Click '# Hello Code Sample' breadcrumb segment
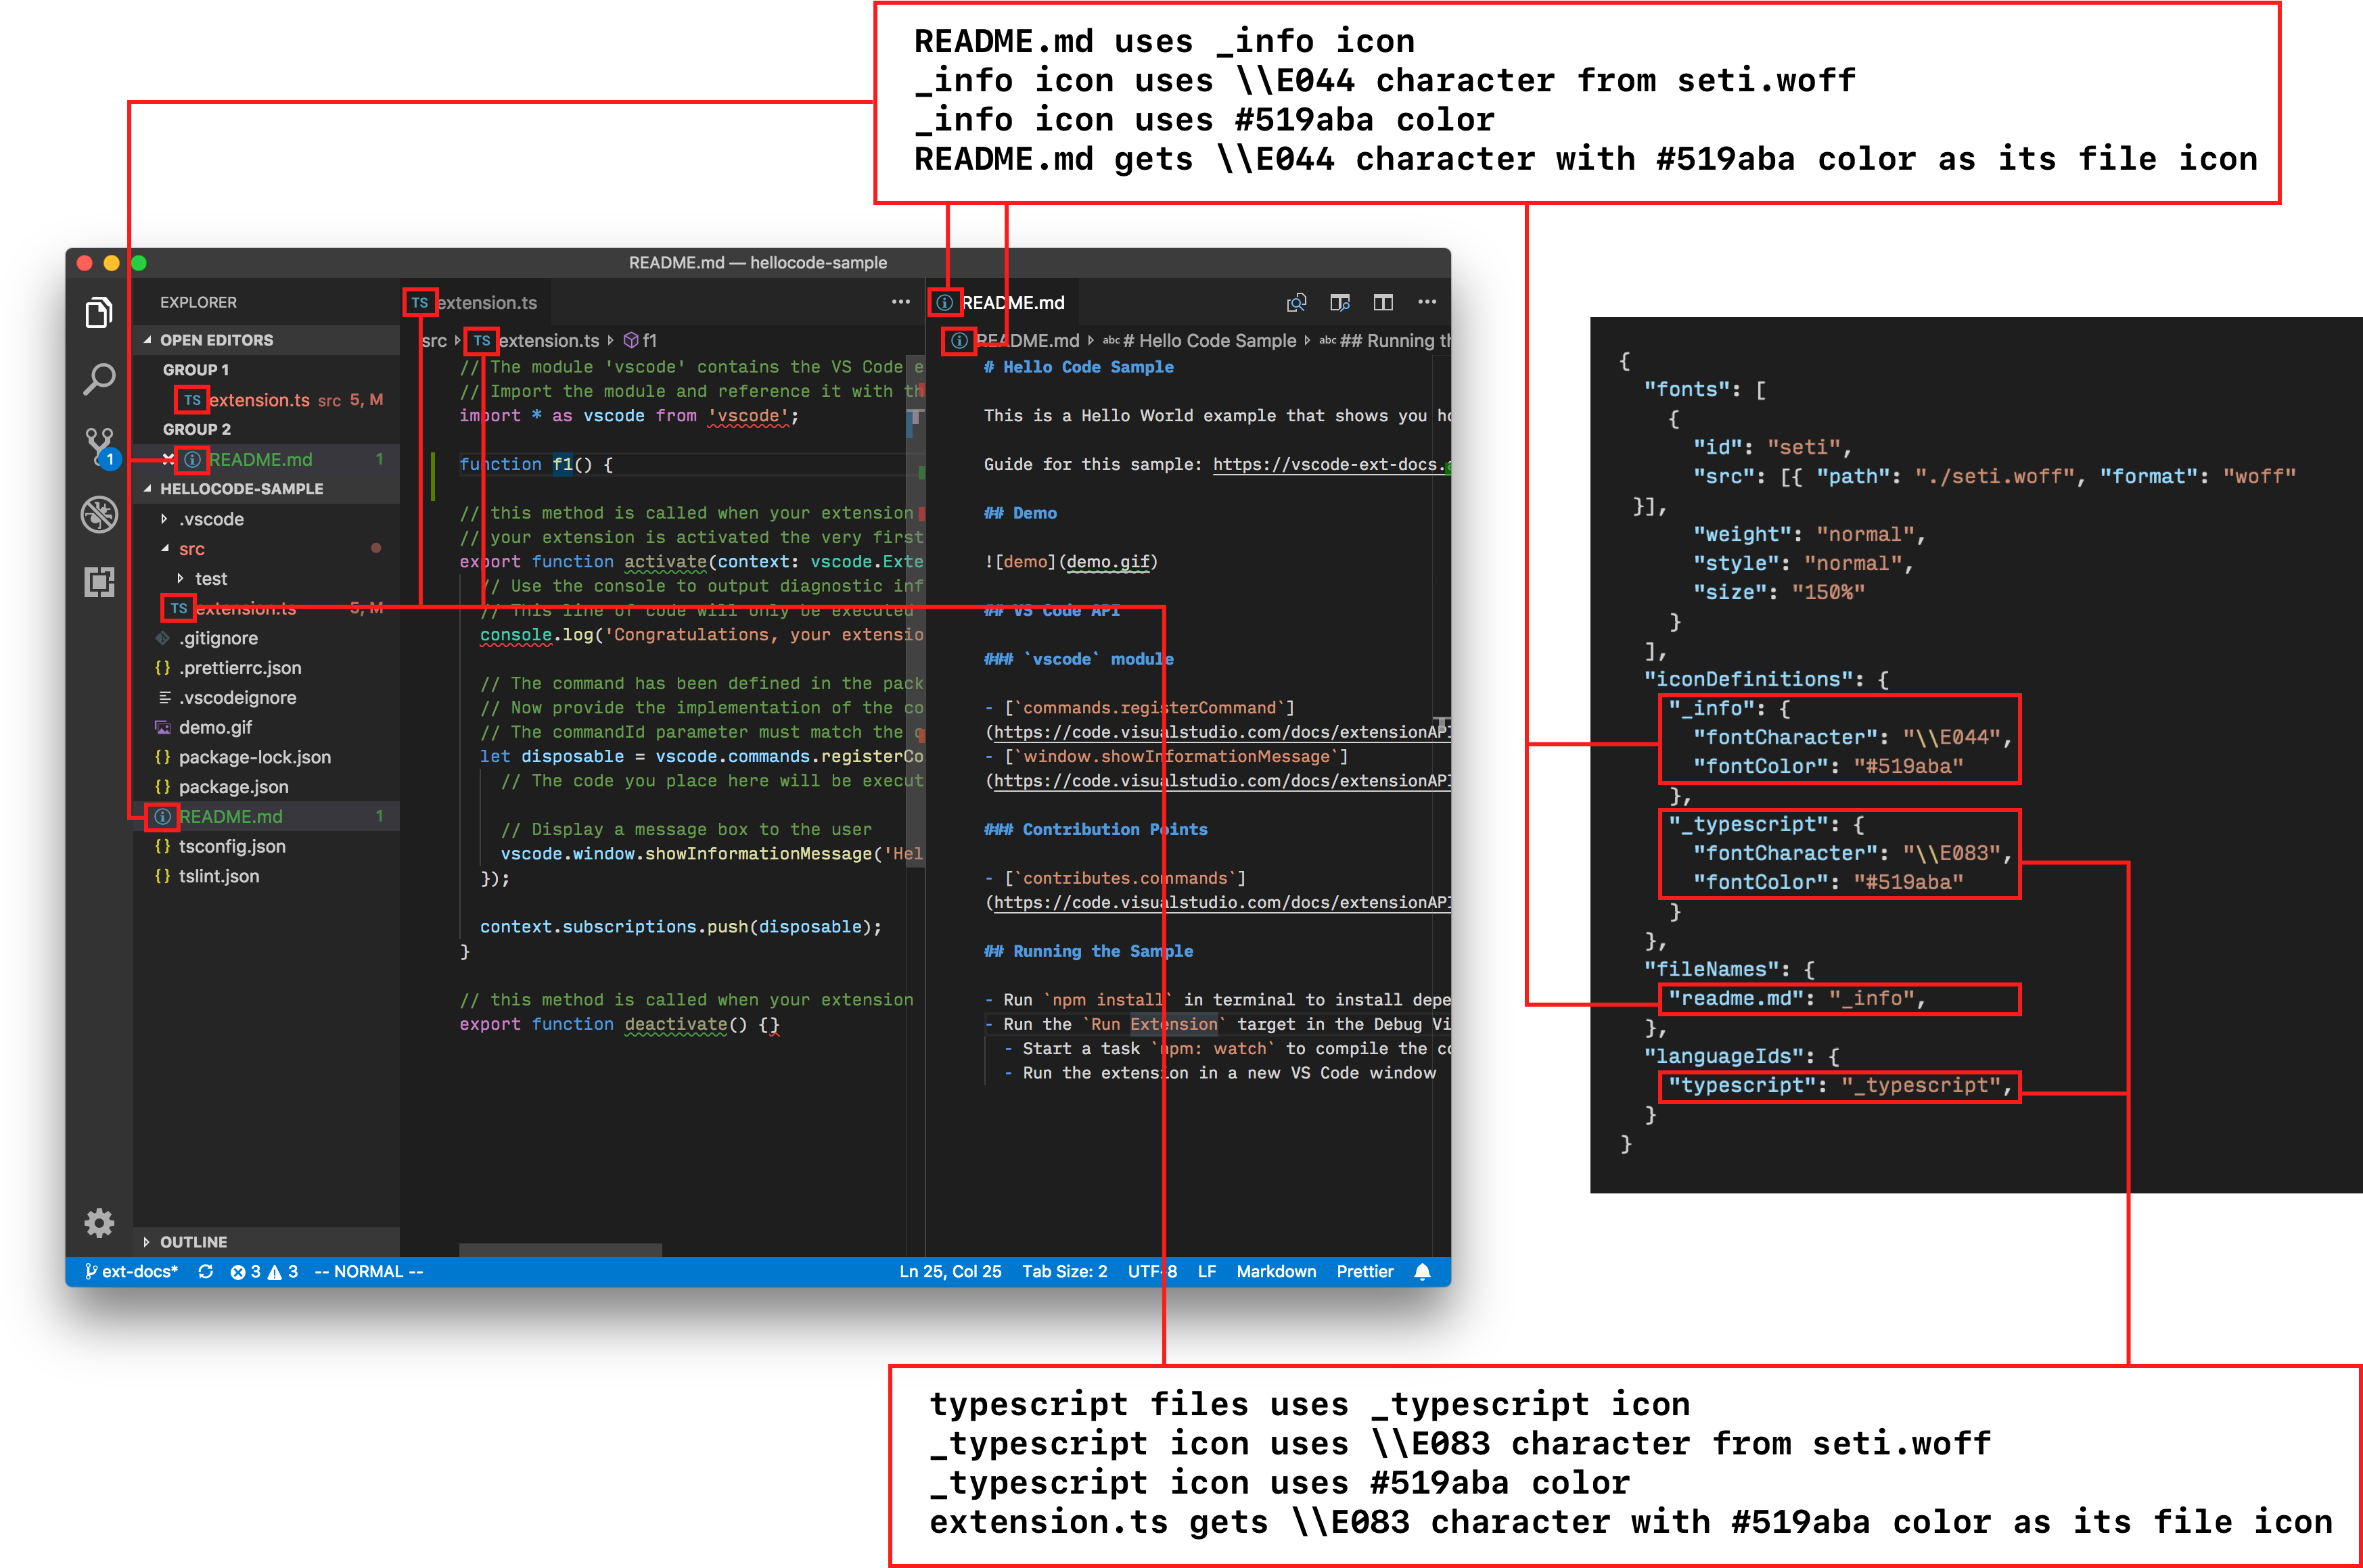The image size is (2363, 1568). pos(1199,340)
